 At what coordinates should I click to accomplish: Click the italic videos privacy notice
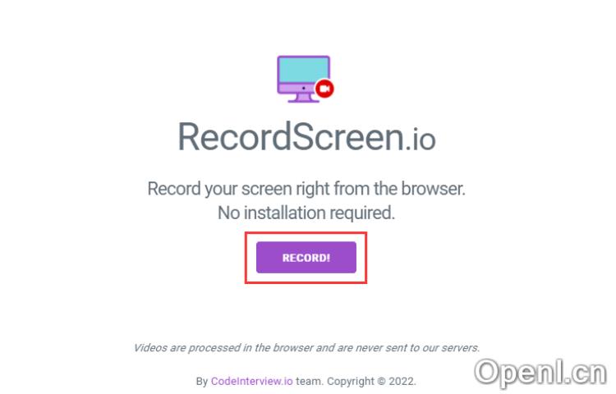[306, 348]
